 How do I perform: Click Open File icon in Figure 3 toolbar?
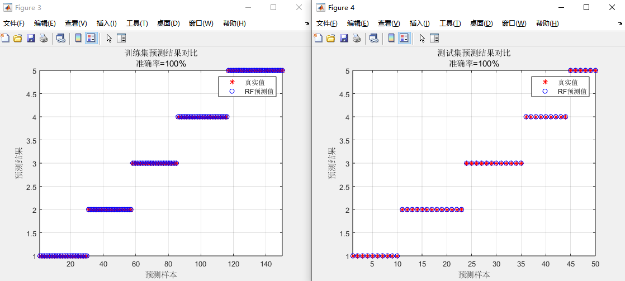click(x=18, y=38)
